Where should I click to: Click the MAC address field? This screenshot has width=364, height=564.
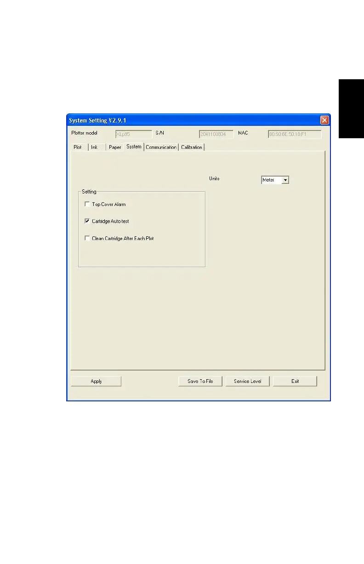295,134
